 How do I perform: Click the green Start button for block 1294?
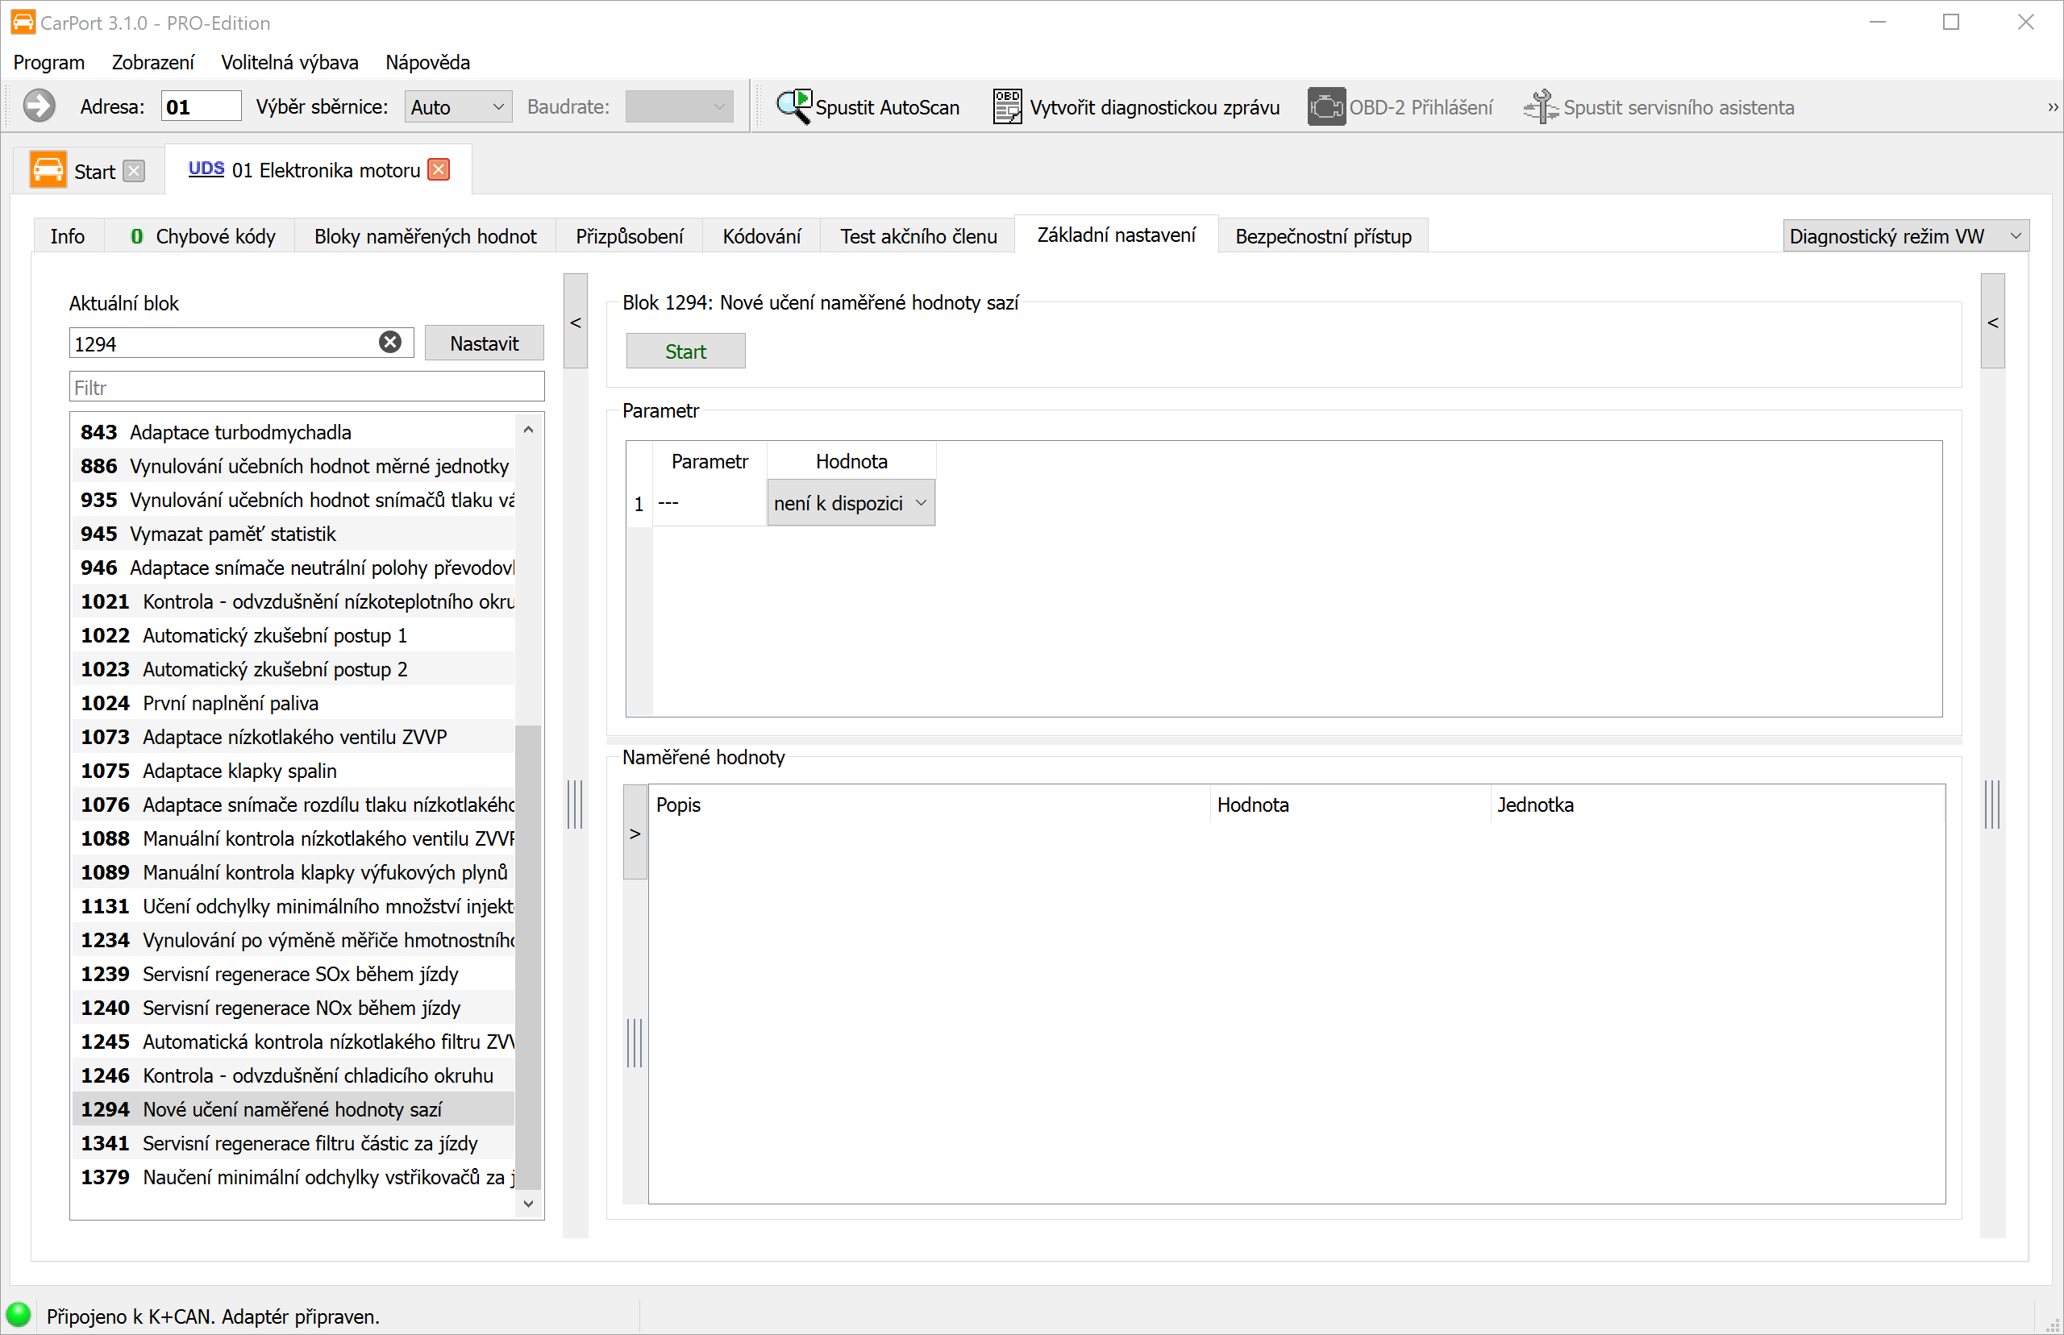[x=685, y=351]
